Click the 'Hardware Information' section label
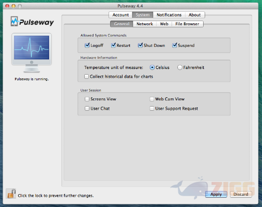This screenshot has height=207, width=262. 99,58
